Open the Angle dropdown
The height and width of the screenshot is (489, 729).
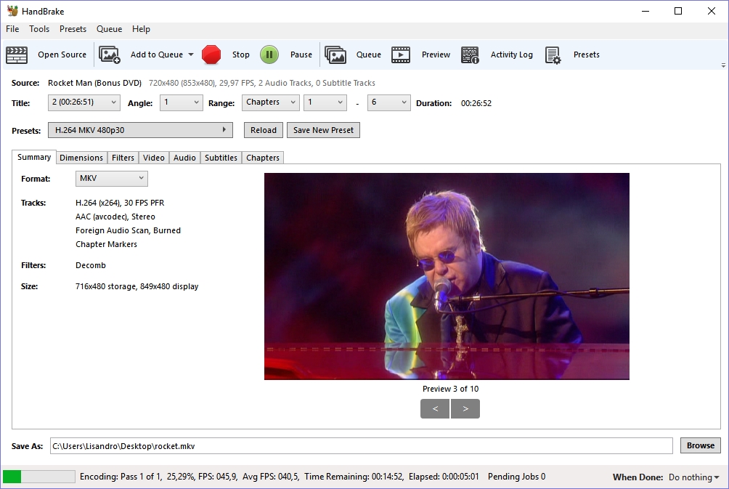point(182,102)
